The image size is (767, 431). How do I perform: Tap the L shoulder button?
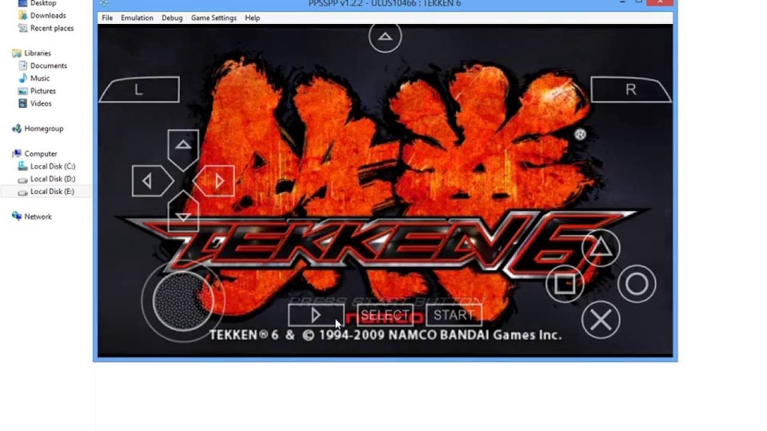(x=139, y=90)
